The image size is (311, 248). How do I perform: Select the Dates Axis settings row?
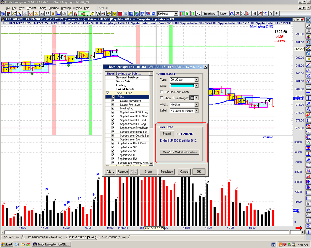[123, 81]
